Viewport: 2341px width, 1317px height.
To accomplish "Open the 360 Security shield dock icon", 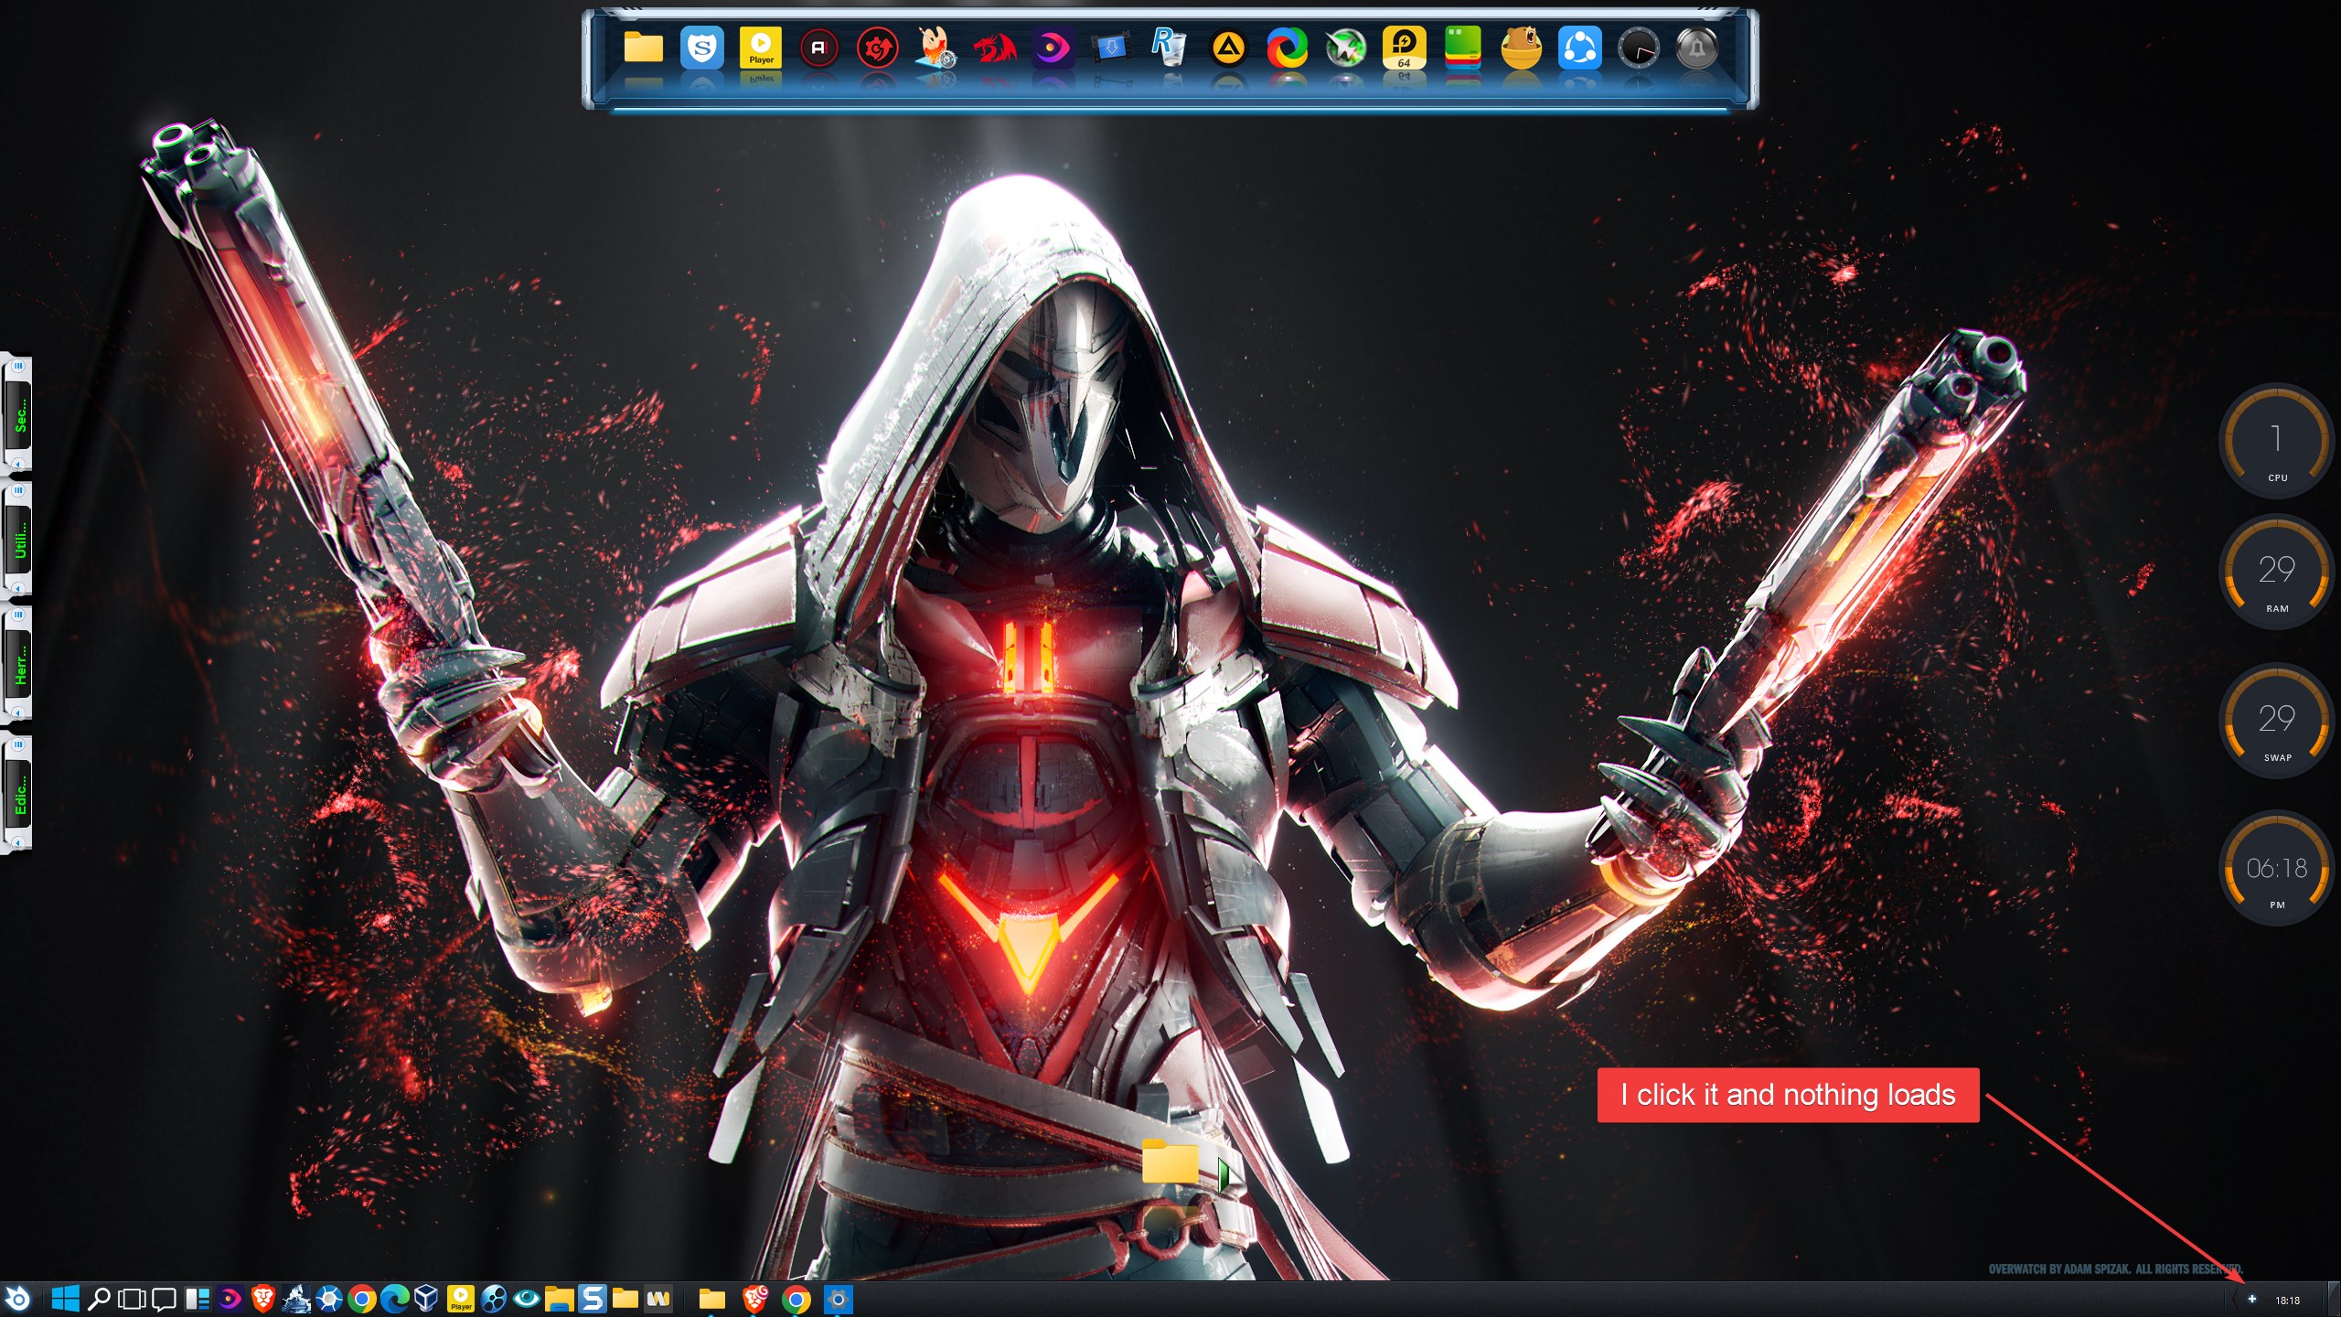I will (701, 48).
